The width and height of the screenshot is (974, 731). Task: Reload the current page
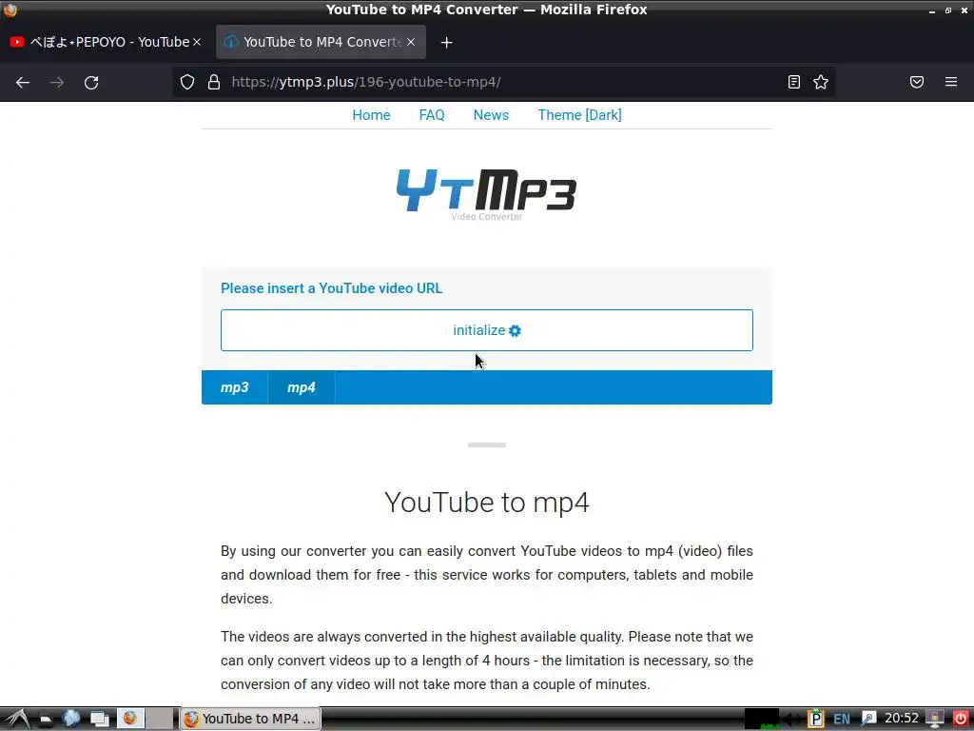[91, 82]
